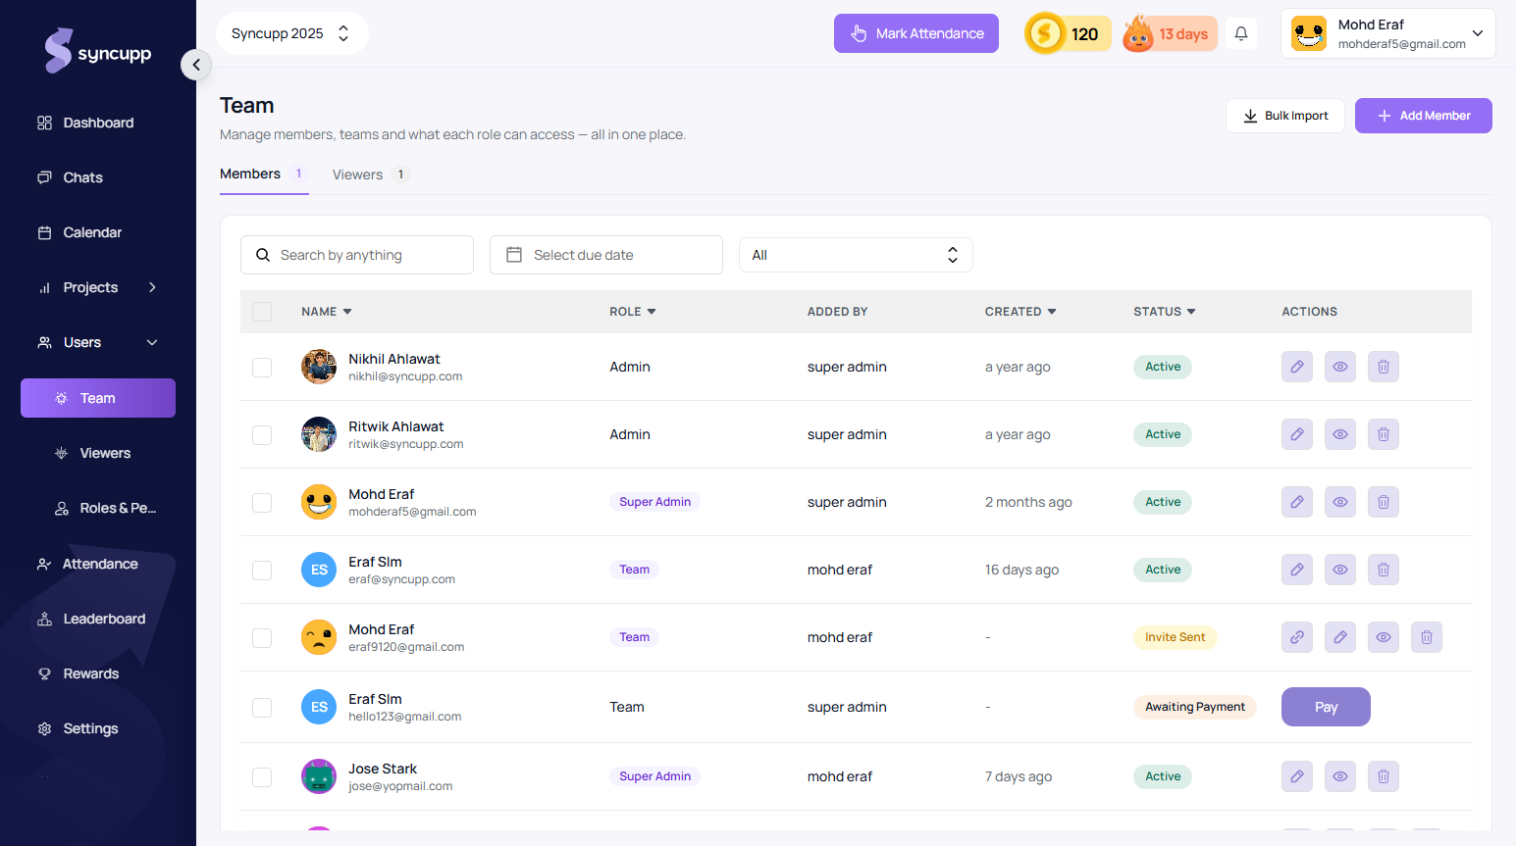Click the Mark Attendance button

pos(916,33)
